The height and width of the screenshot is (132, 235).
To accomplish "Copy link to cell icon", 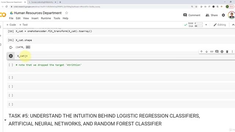I will pyautogui.click(x=211, y=52).
